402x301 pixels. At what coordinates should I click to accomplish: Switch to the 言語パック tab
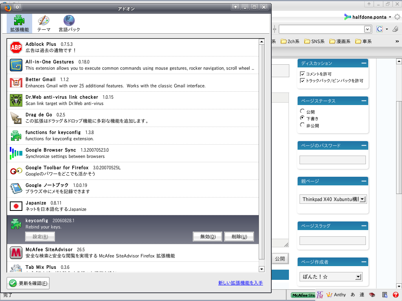[69, 24]
